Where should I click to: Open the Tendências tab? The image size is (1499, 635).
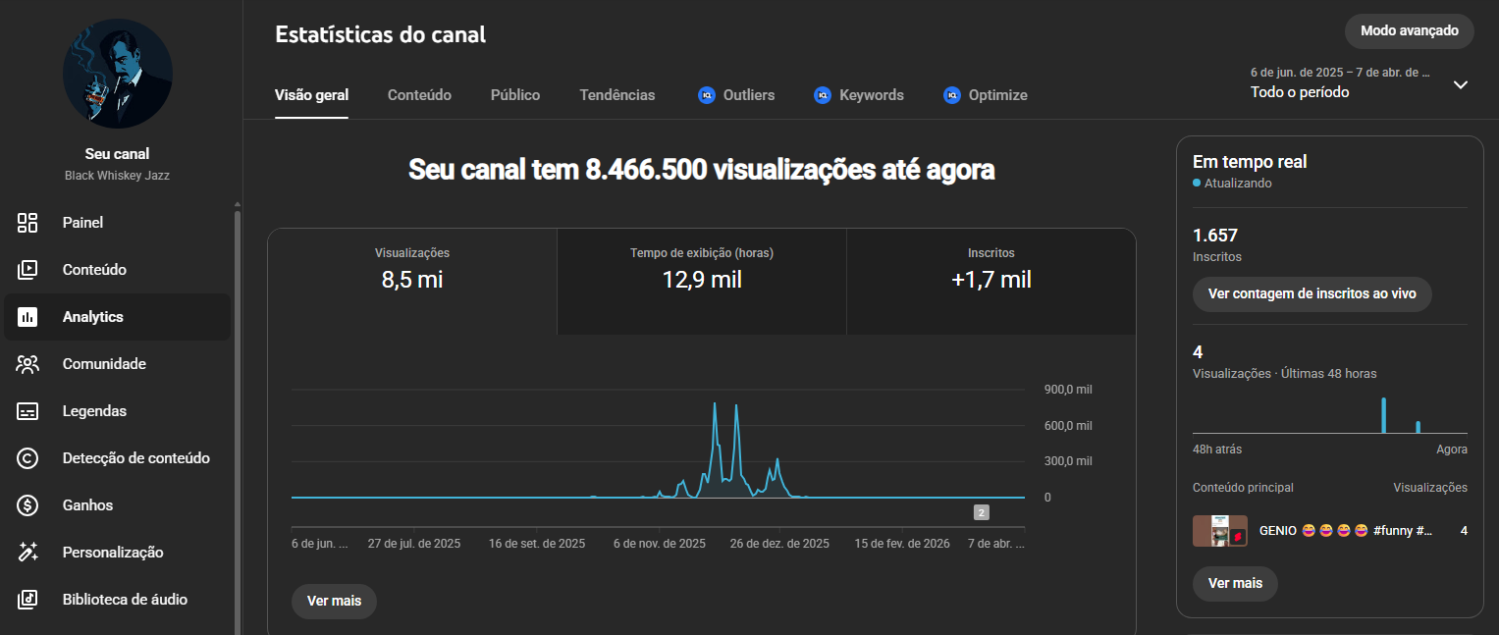click(616, 95)
